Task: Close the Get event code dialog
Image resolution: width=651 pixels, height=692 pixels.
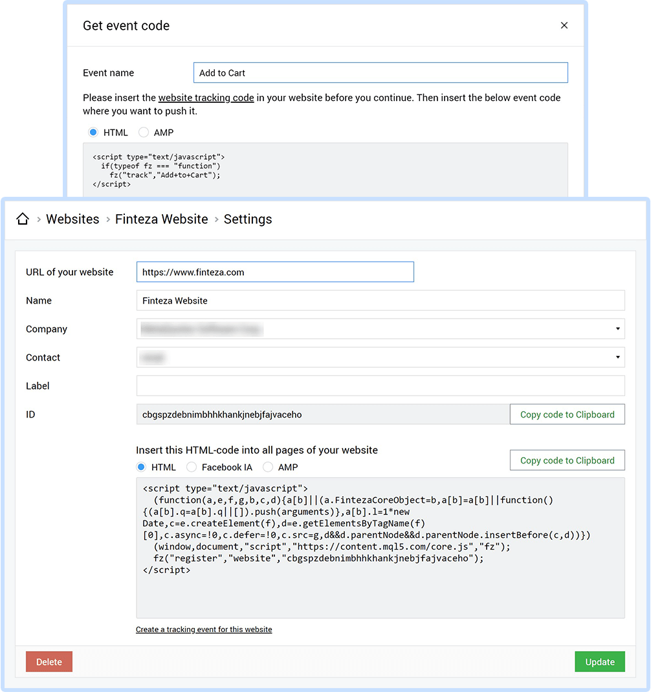Action: coord(564,26)
